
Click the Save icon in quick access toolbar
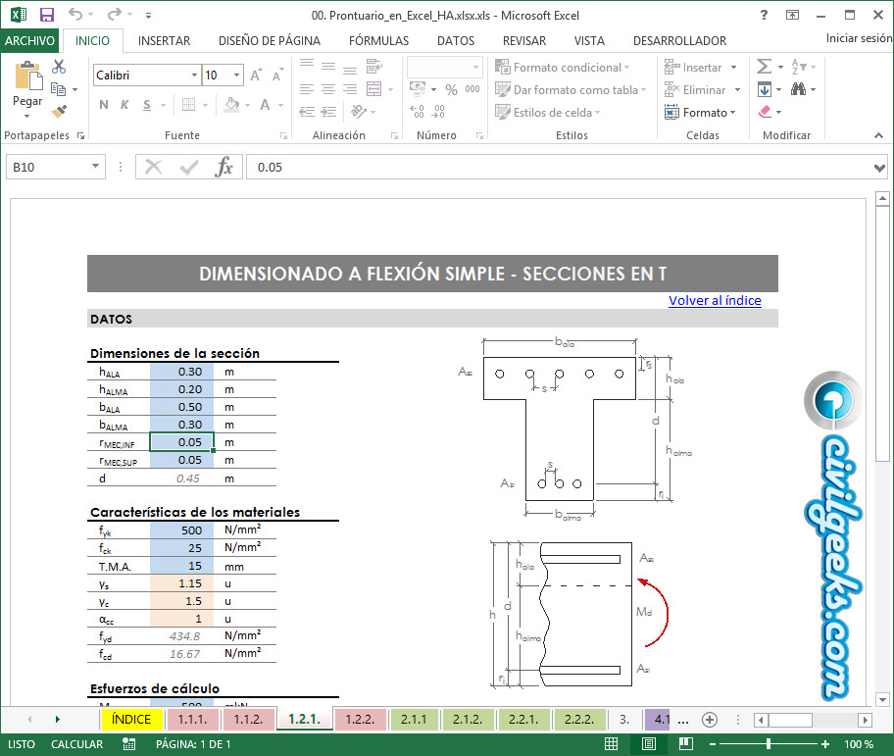46,15
